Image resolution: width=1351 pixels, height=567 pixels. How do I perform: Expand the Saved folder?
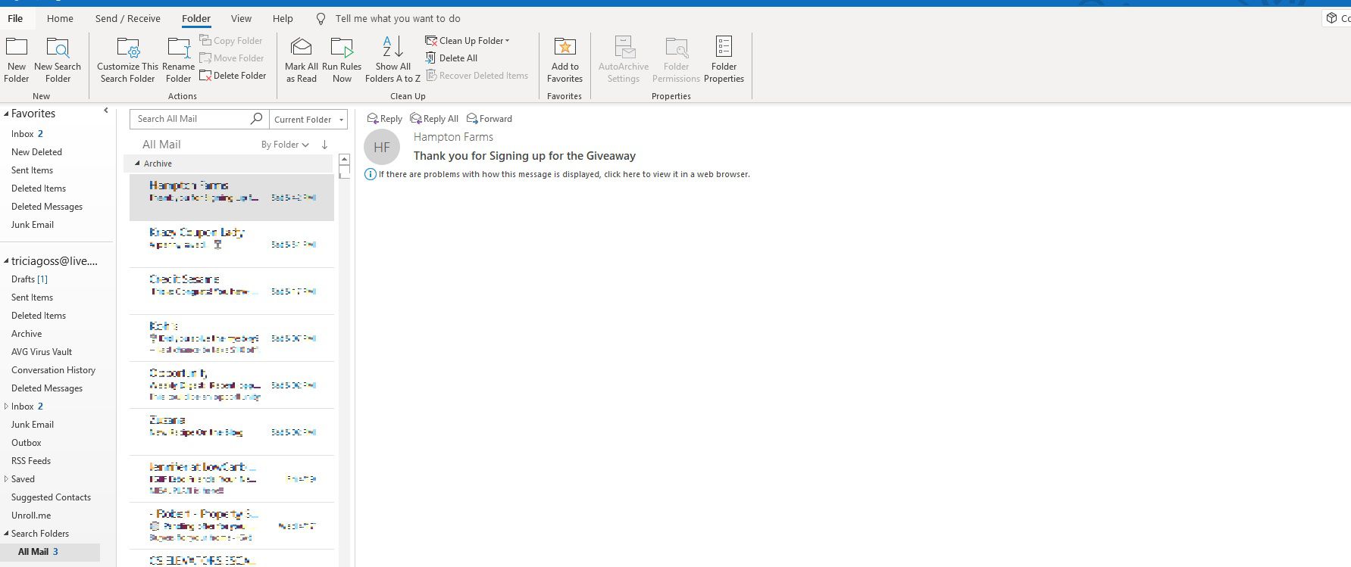tap(6, 479)
